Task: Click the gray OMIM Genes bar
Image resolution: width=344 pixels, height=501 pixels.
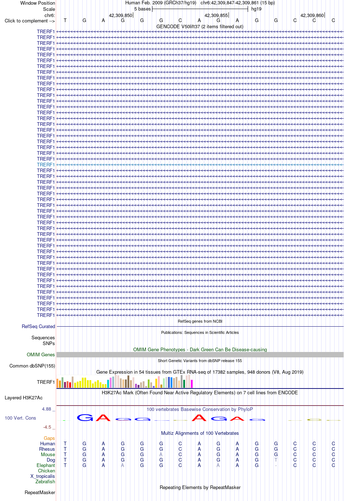Action: 200,355
